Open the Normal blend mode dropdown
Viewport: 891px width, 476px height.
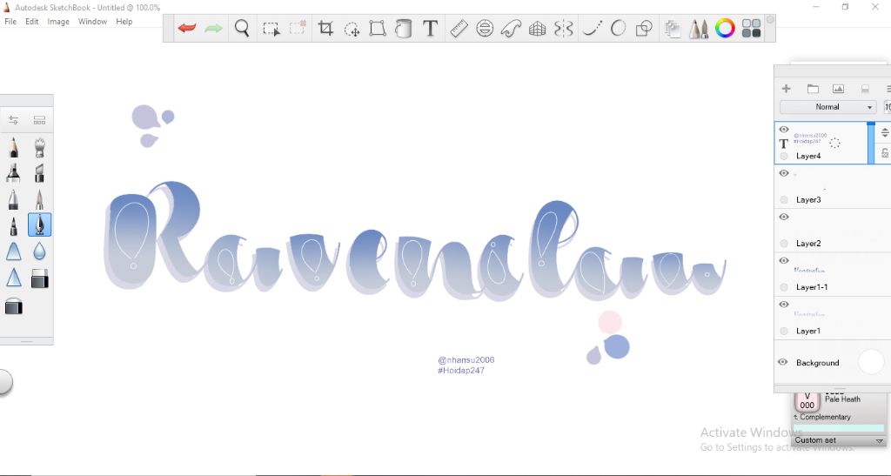(828, 107)
